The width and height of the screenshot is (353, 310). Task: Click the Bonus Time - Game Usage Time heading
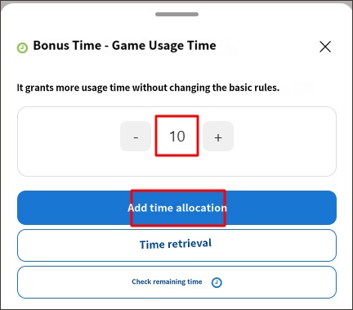[x=124, y=46]
